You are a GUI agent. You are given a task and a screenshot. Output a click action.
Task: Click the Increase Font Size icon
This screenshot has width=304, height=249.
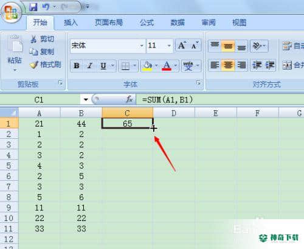click(x=182, y=46)
